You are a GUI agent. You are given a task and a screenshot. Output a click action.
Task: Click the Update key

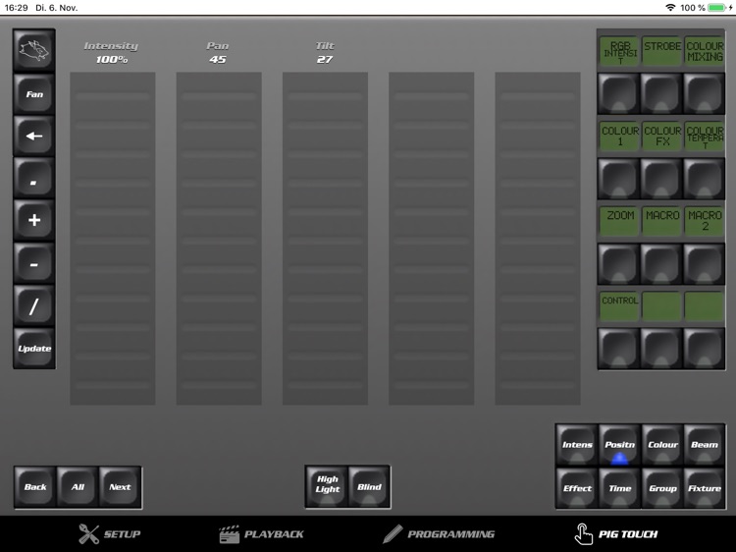33,349
